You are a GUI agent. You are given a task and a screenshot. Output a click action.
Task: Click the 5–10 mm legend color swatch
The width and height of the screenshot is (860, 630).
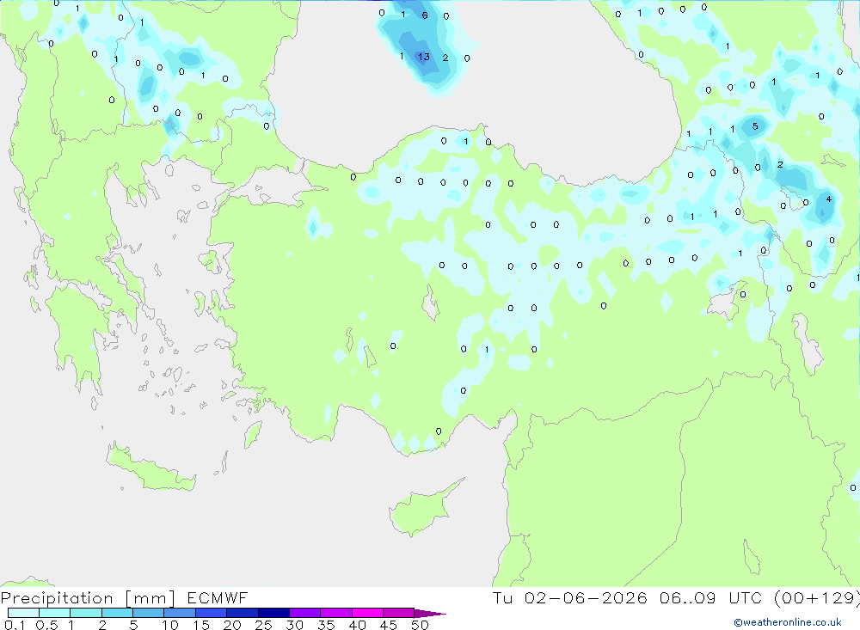click(x=149, y=613)
